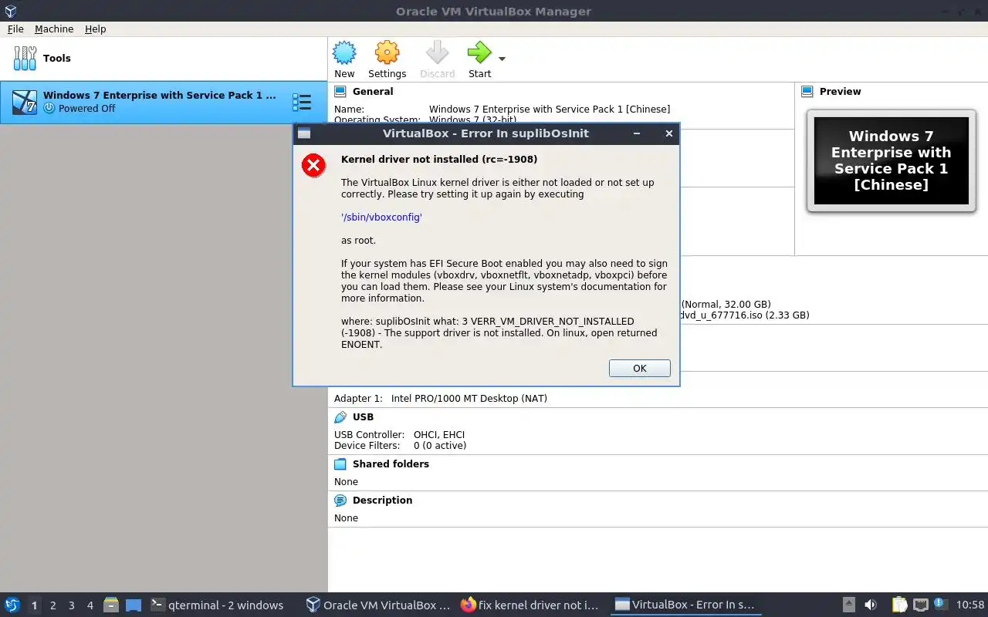Viewport: 988px width, 617px height.
Task: Switch to Oracle VM VirtualBox taskbar entry
Action: pos(378,605)
